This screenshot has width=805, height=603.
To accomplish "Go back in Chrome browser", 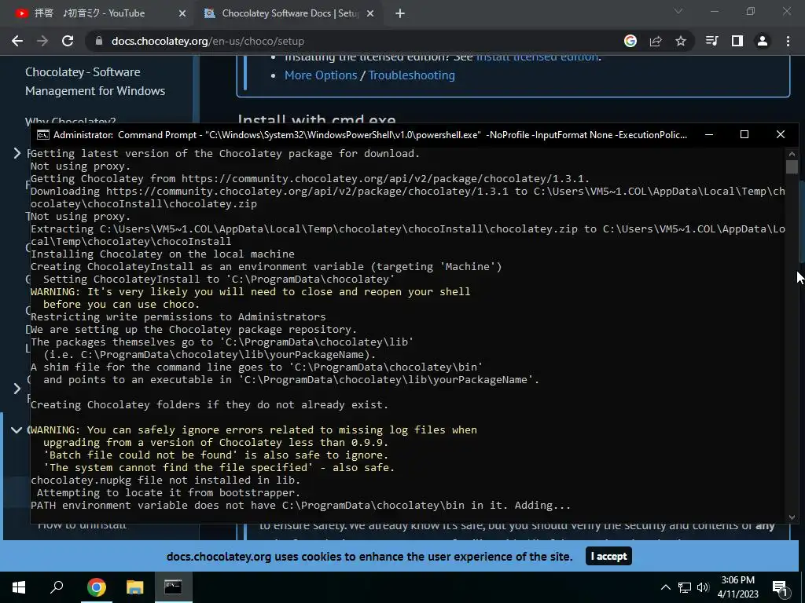I will tap(17, 41).
